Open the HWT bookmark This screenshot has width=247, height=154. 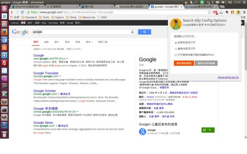click(102, 17)
